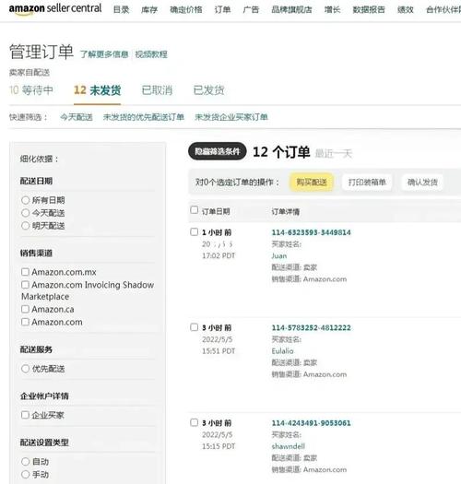Open the 品牌旗舰店 menu
This screenshot has width=461, height=484.
[x=291, y=9]
